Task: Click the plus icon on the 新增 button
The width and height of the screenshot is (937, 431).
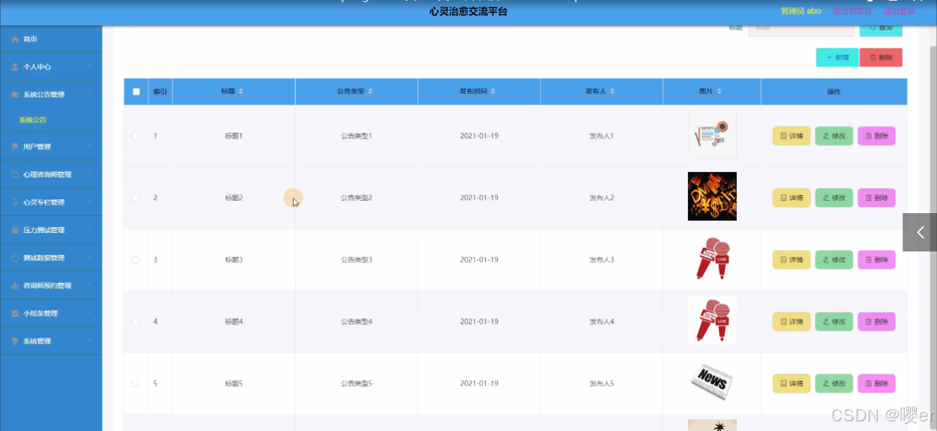Action: coord(828,57)
